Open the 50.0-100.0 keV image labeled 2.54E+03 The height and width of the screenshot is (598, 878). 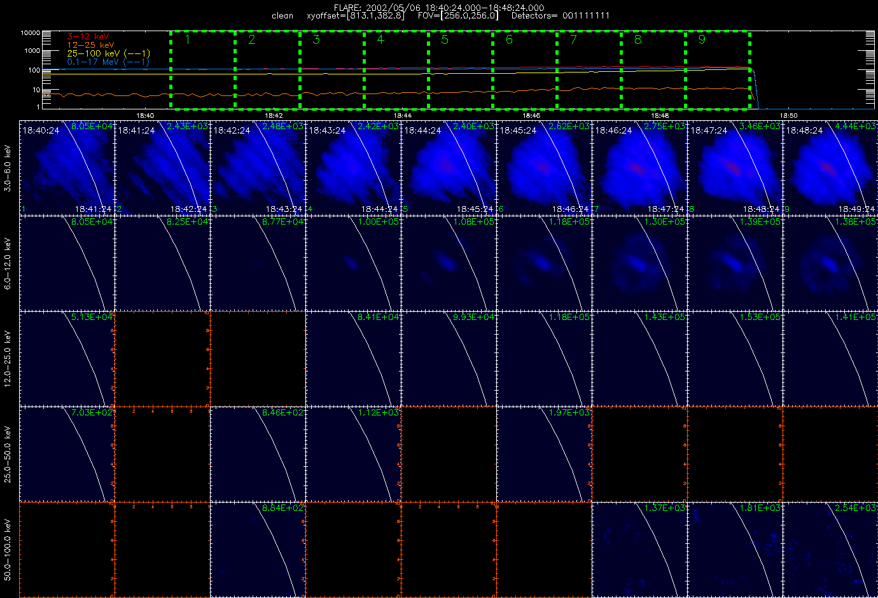click(x=830, y=549)
